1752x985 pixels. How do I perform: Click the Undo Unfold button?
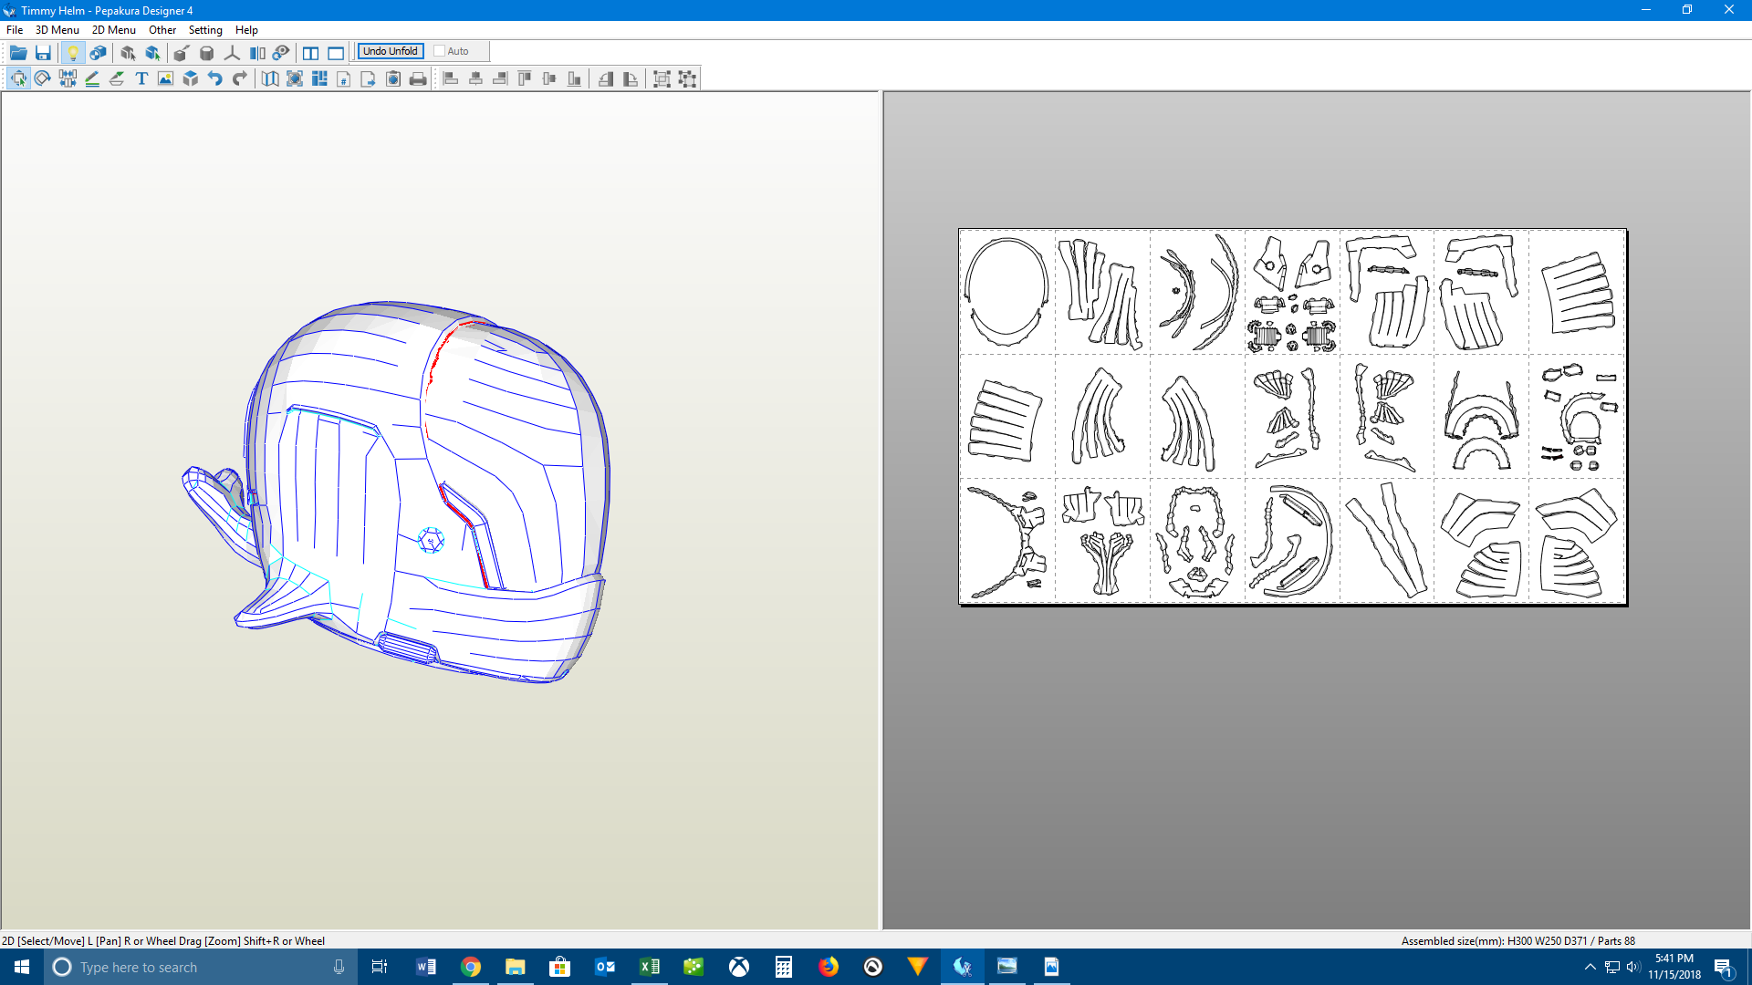(x=391, y=51)
